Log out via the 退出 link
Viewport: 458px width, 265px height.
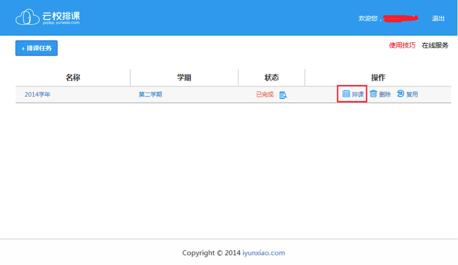pos(438,19)
